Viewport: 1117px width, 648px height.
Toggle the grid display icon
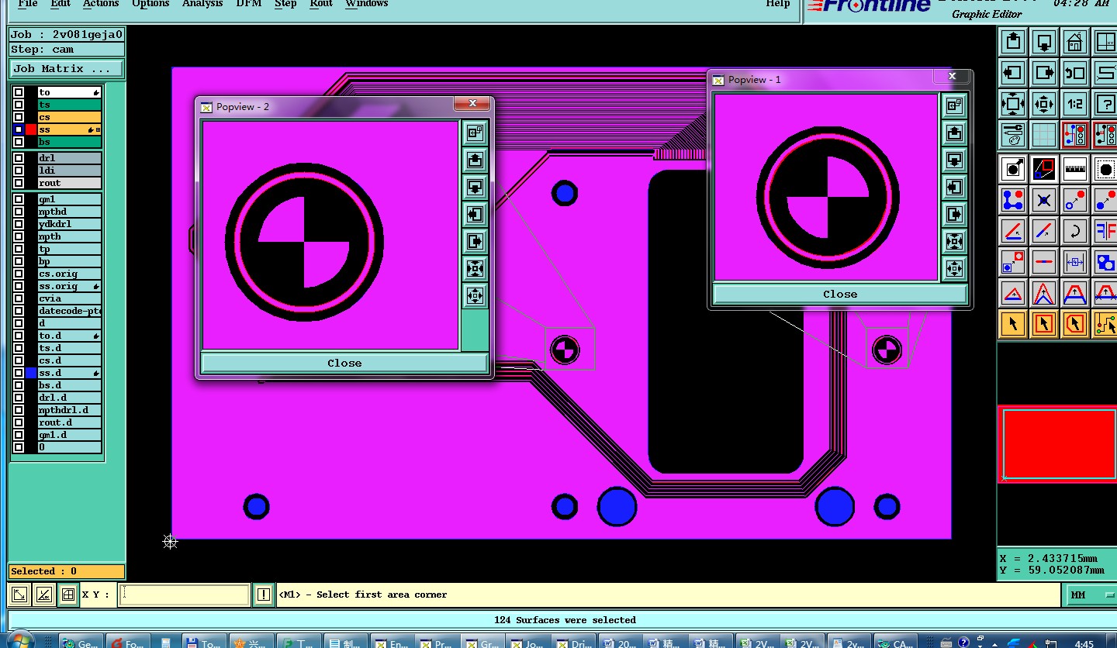pyautogui.click(x=1044, y=135)
